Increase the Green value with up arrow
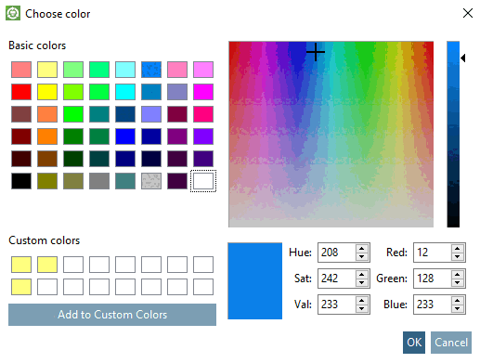Viewport: 480px width, 363px height. pyautogui.click(x=457, y=274)
